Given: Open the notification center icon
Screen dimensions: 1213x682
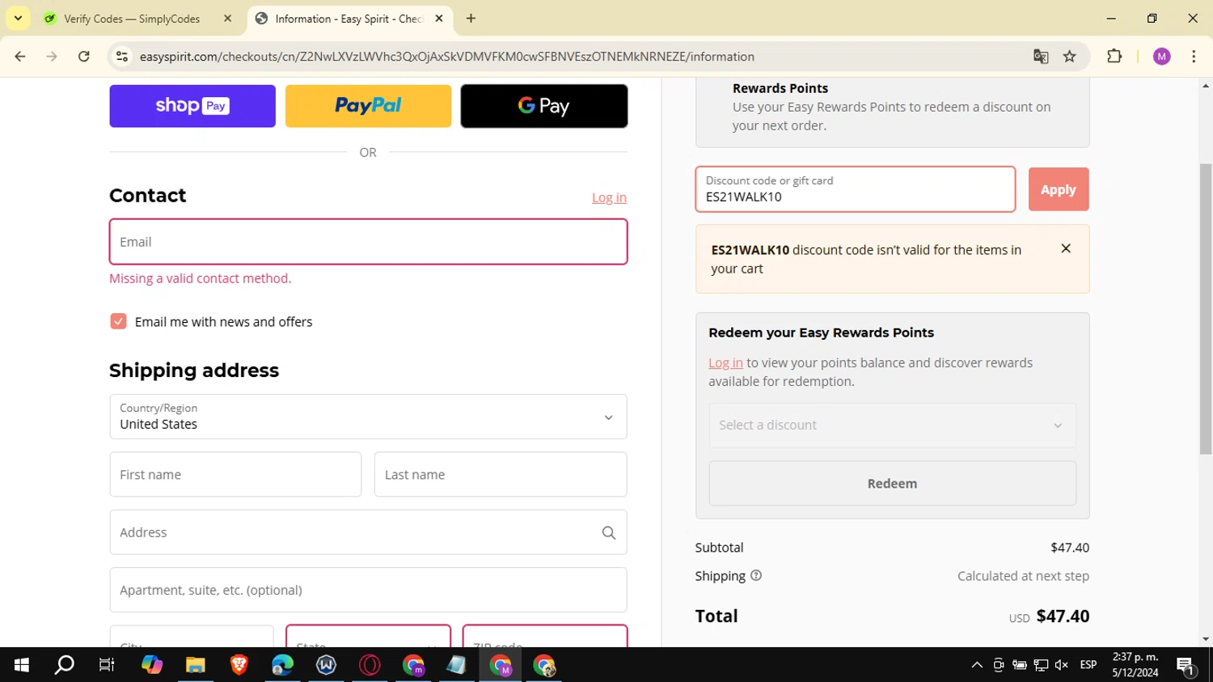Looking at the screenshot, I should coord(1186,665).
